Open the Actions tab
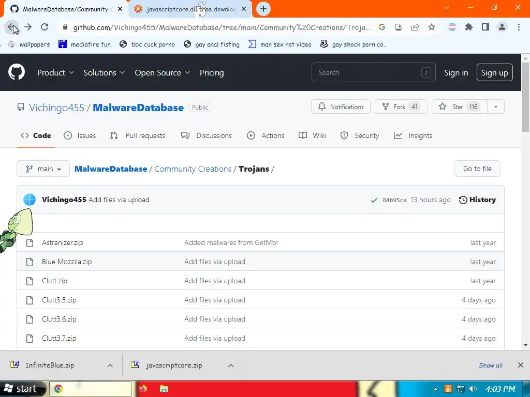Image resolution: width=530 pixels, height=397 pixels. 266,136
